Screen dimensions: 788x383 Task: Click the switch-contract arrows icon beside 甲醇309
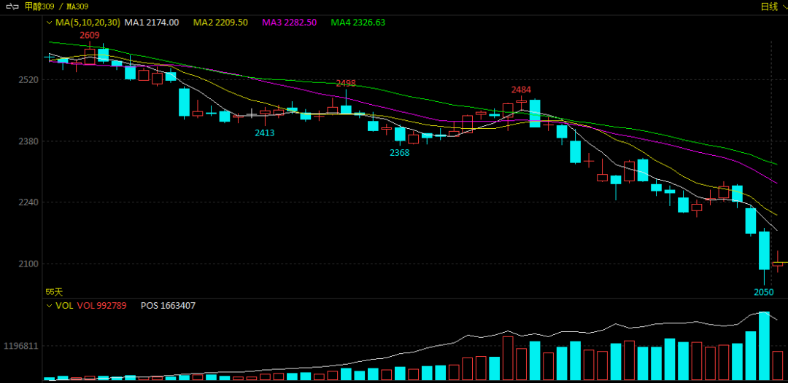[12, 7]
